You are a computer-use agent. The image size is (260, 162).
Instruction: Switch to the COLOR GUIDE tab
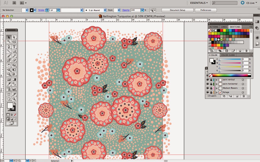coord(228,55)
